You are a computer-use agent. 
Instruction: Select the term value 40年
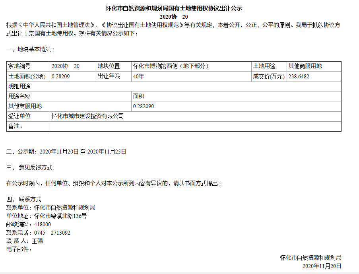138,76
